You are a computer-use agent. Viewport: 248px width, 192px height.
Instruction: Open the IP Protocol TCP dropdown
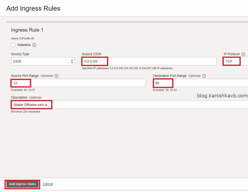coord(235,61)
